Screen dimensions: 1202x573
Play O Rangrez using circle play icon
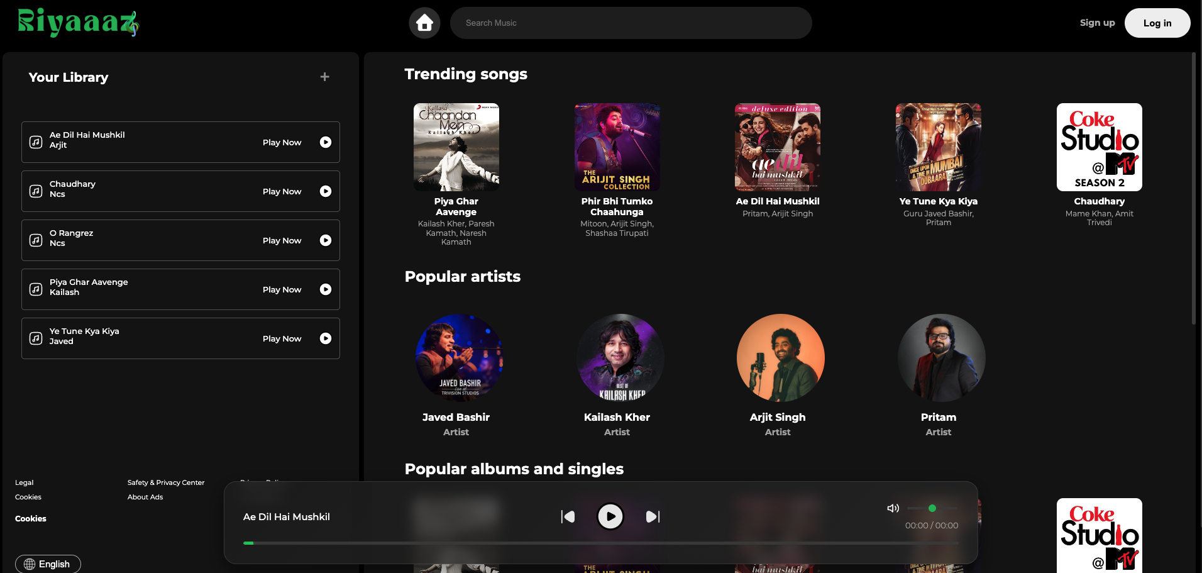(326, 240)
